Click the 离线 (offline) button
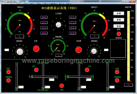This screenshot has height=94, width=137. pyautogui.click(x=119, y=20)
